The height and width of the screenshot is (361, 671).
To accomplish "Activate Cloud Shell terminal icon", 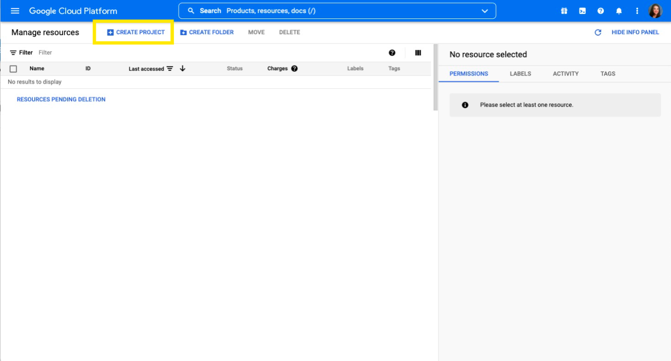I will [582, 11].
